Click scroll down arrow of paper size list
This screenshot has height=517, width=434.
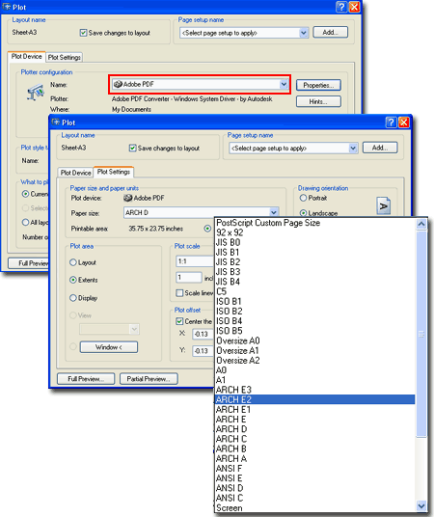coord(421,505)
